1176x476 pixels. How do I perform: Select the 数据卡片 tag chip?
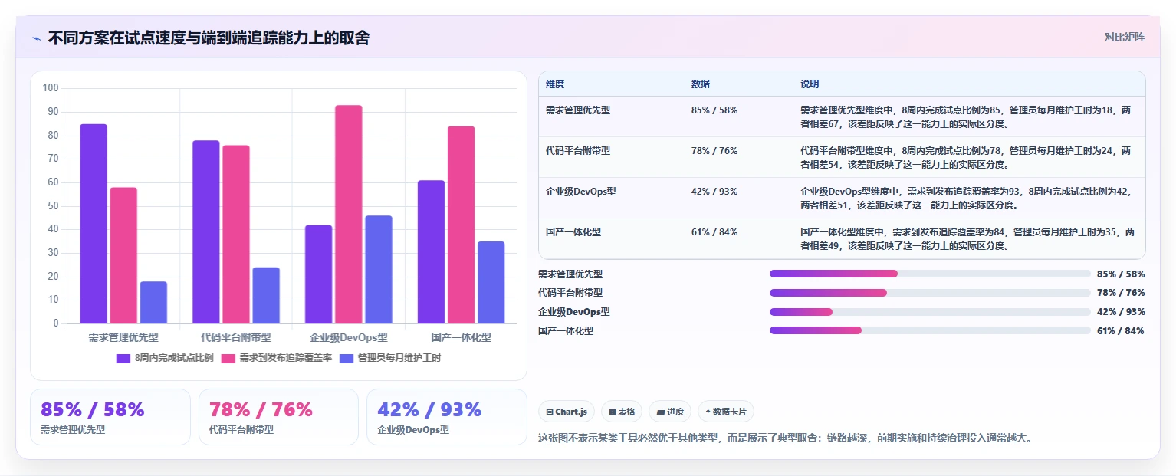click(x=726, y=412)
